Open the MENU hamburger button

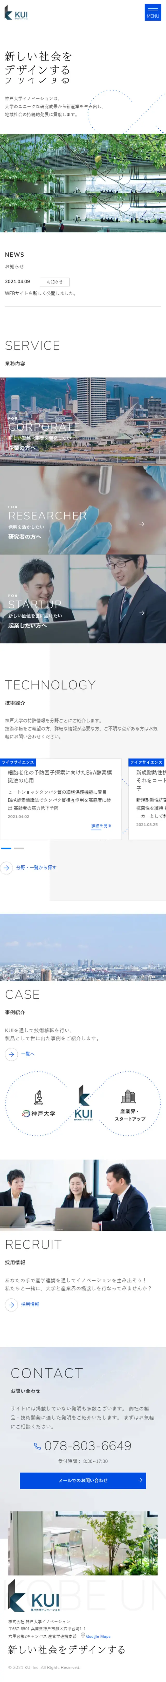coord(153,13)
